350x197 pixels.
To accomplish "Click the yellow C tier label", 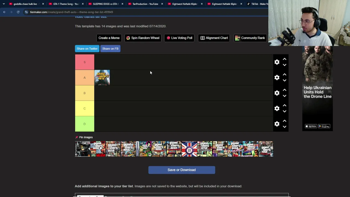I will (84, 109).
